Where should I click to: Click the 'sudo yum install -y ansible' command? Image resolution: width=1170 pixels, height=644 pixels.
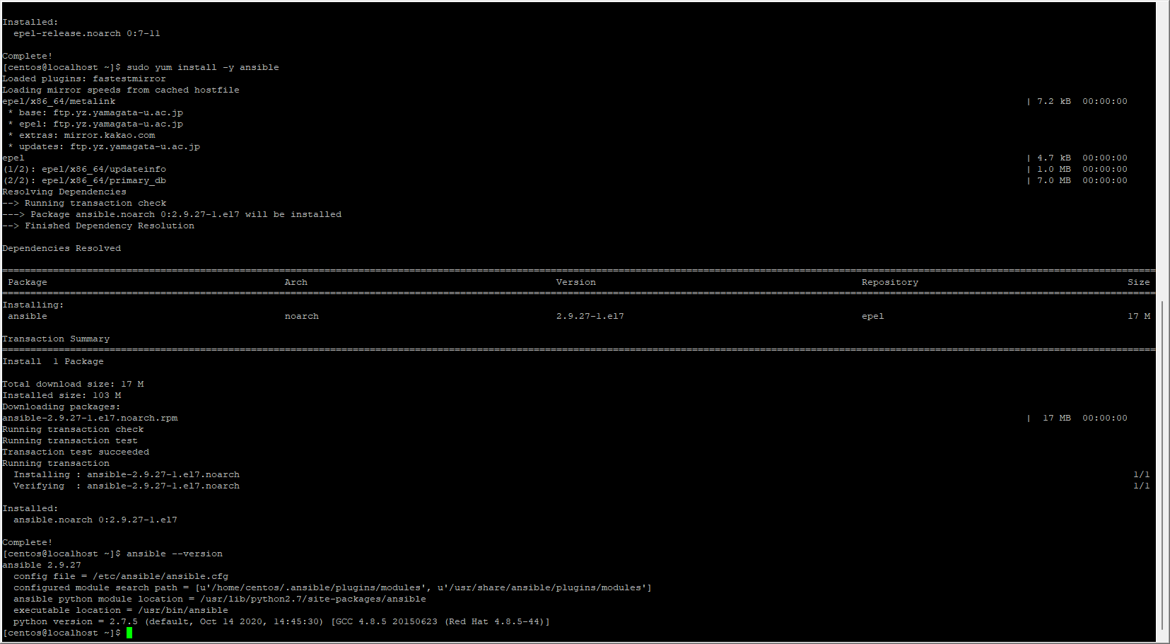point(203,67)
